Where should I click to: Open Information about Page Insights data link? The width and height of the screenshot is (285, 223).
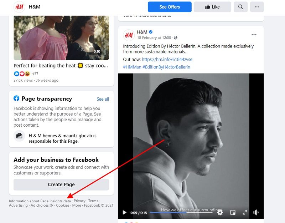[40, 201]
